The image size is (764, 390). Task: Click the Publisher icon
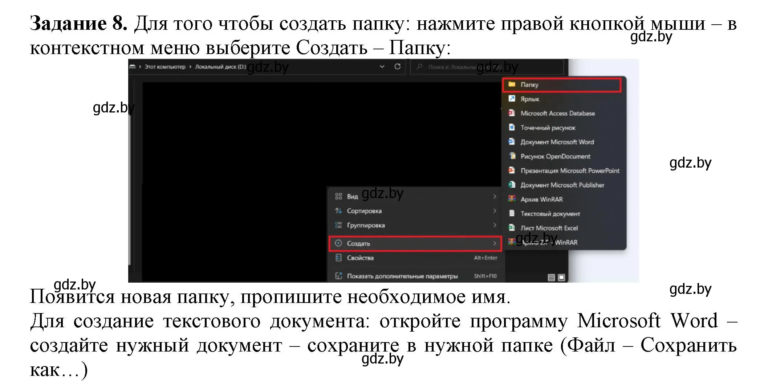[512, 185]
